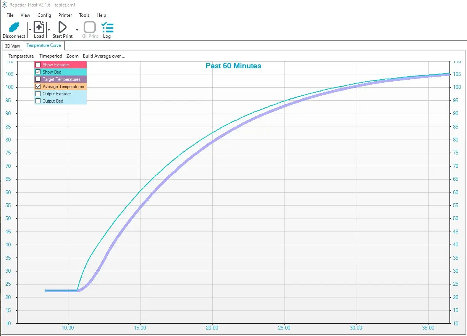This screenshot has height=336, width=467.
Task: Click the 15:00 time axis label
Action: [140, 328]
